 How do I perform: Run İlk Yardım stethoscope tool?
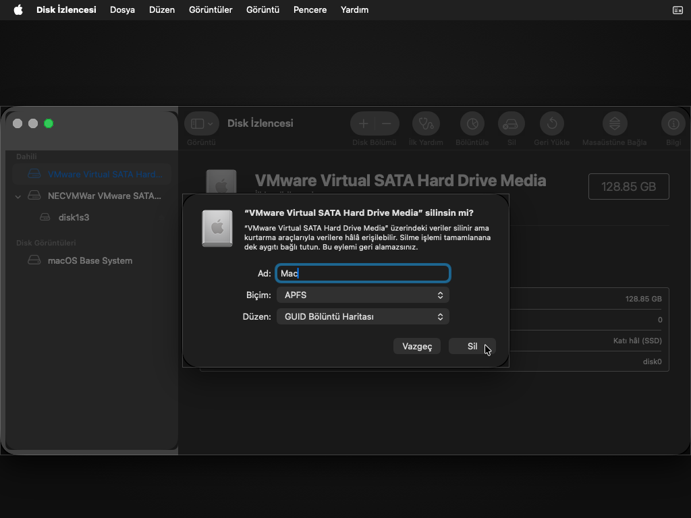(x=426, y=124)
